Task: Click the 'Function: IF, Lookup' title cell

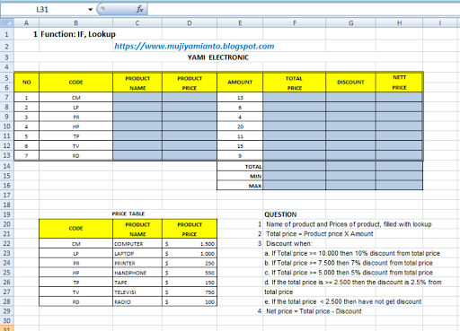Action: tap(78, 34)
